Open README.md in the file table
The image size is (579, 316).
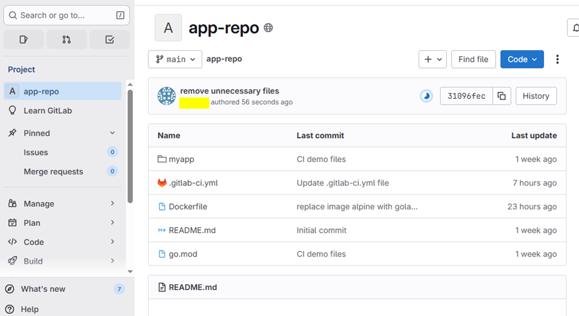(x=192, y=230)
